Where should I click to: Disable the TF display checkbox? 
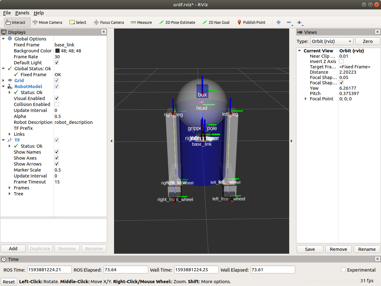(x=57, y=140)
